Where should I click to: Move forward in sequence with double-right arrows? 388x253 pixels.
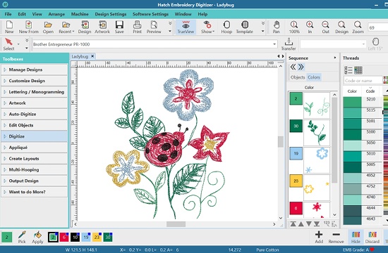click(301, 67)
